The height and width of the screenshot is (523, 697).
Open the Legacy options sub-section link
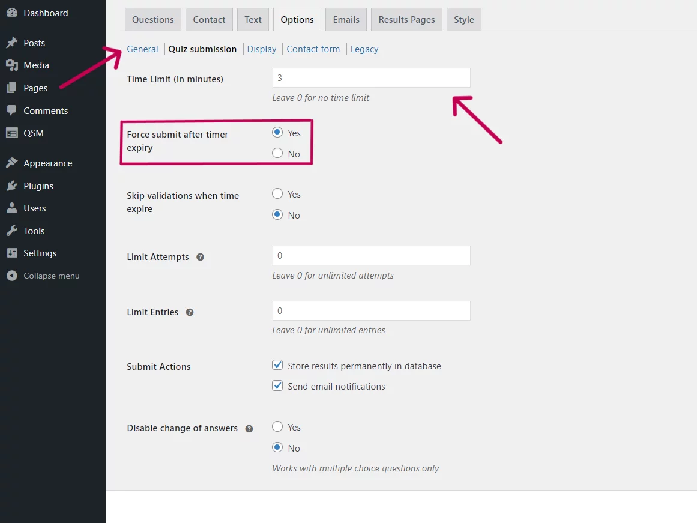(364, 49)
